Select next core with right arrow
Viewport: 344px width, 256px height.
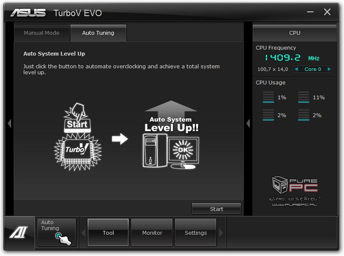click(329, 69)
